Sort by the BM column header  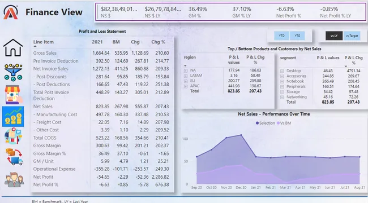116,42
